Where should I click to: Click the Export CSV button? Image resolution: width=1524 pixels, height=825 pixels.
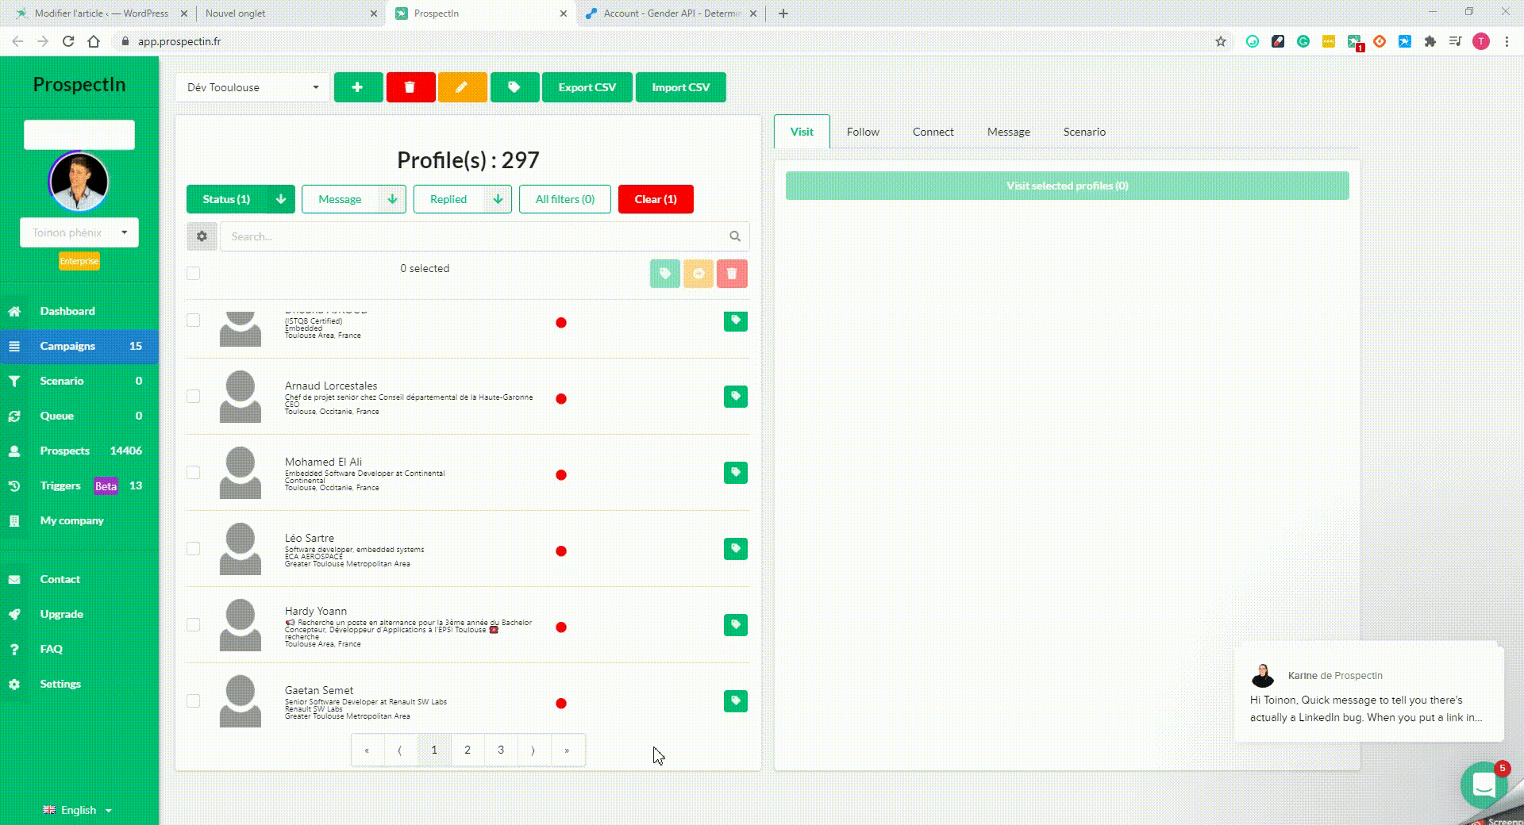587,87
